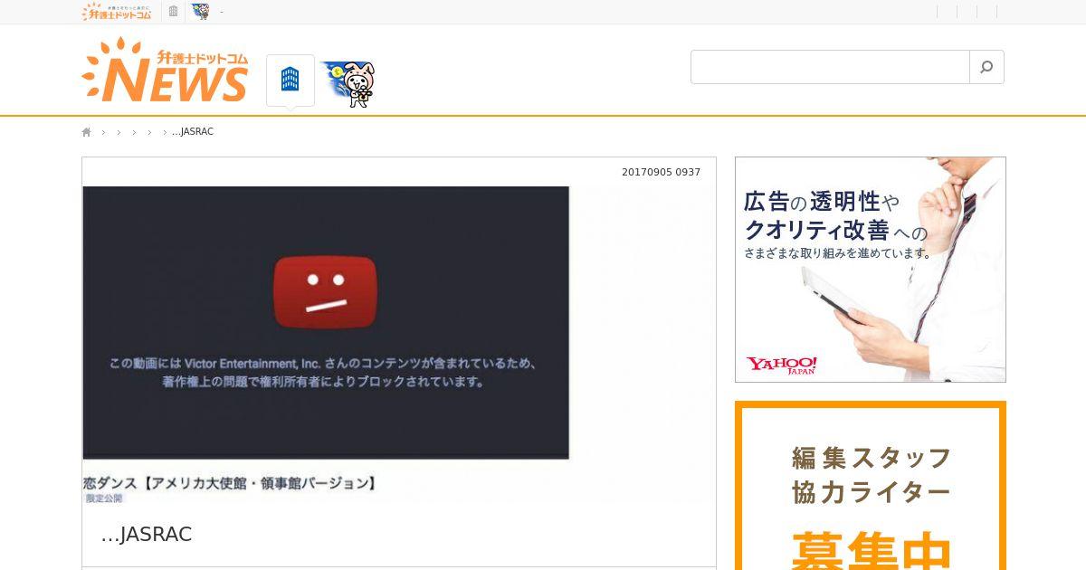
Task: Click the magnifier search button
Action: [x=986, y=67]
